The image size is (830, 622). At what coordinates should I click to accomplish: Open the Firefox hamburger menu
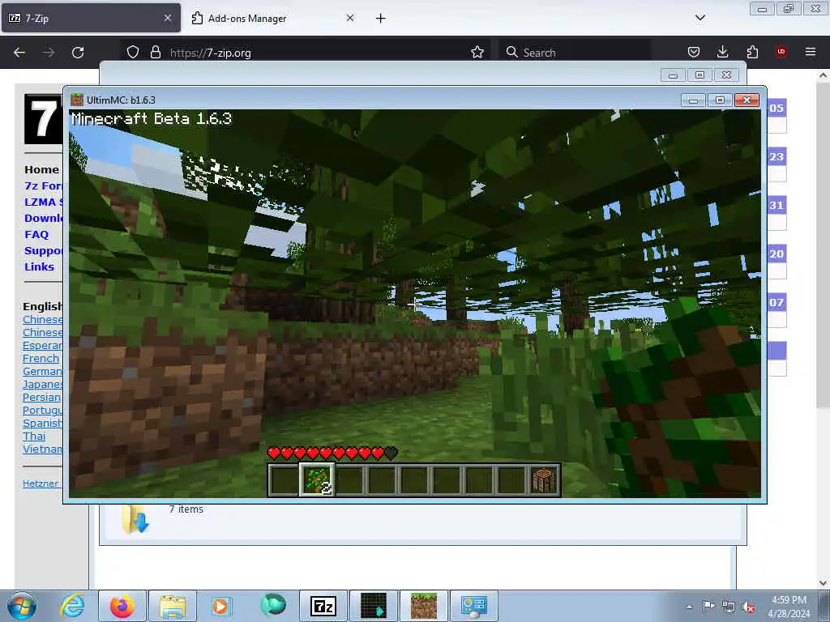(811, 52)
